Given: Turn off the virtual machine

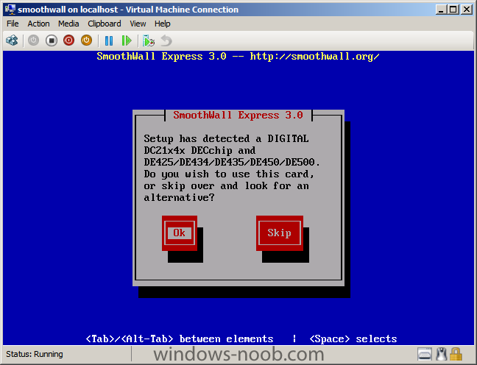Looking at the screenshot, I should 52,40.
